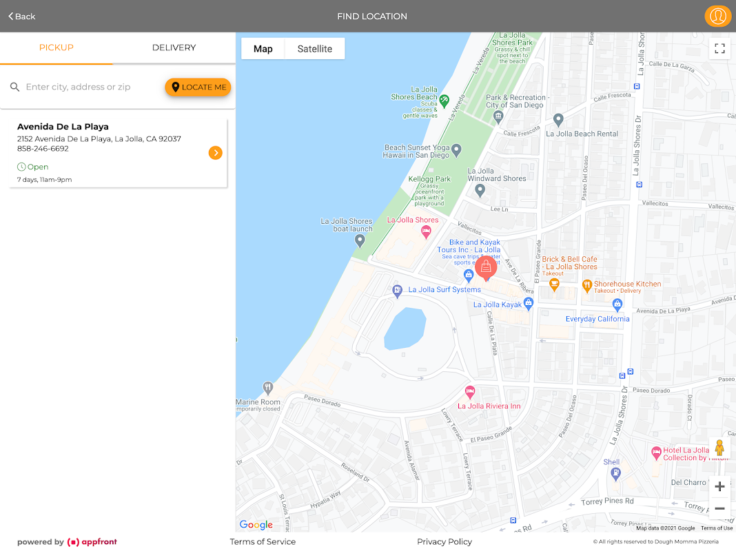
Task: Click the store phone number 858-246-6692
Action: (x=43, y=149)
